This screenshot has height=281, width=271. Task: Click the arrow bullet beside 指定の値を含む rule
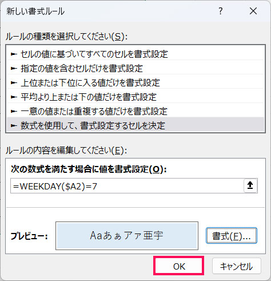click(14, 69)
